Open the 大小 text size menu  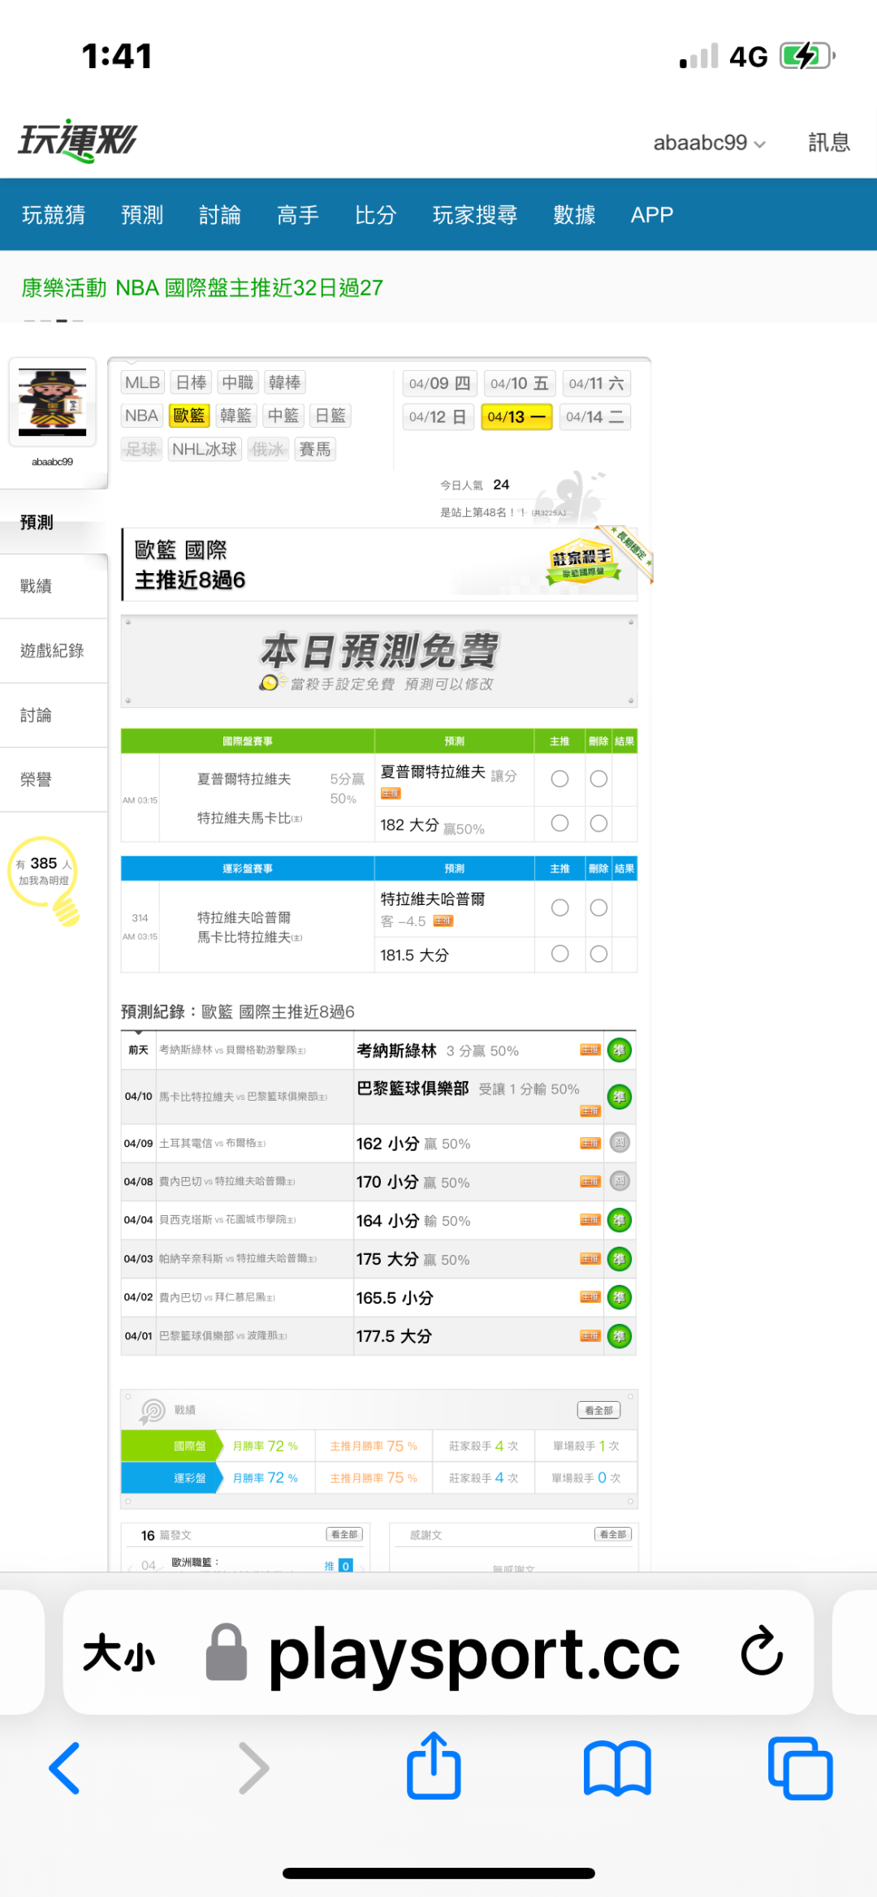[x=119, y=1653]
